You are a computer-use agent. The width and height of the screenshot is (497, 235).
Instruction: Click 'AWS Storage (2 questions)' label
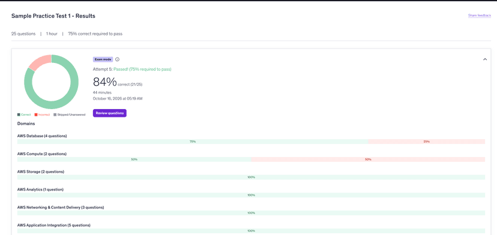(41, 171)
